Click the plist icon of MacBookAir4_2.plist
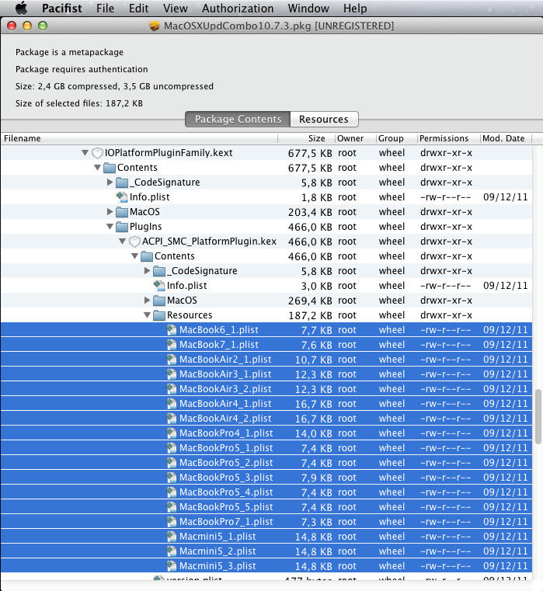Screen dimensions: 543x591 [x=172, y=419]
